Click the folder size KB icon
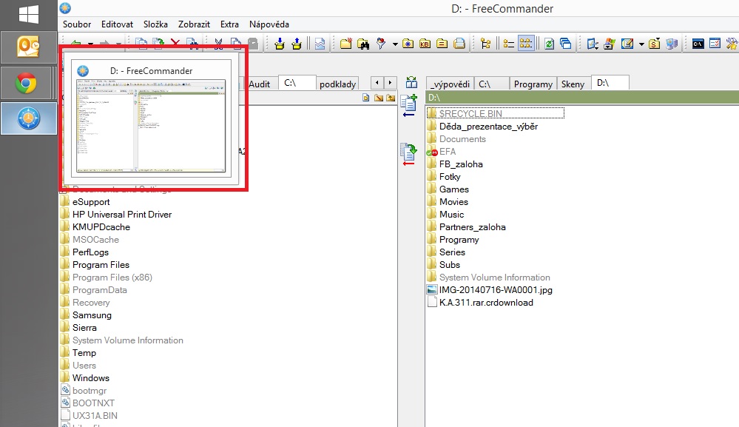 [x=425, y=44]
